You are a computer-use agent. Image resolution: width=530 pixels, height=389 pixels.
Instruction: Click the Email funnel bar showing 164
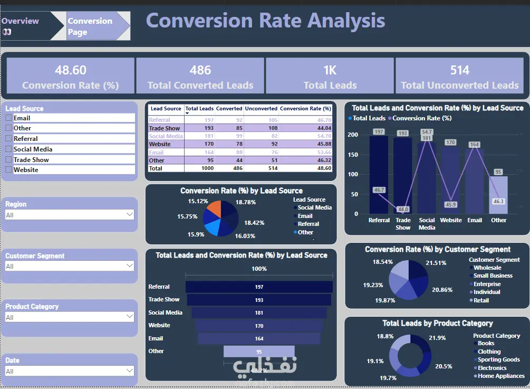[x=259, y=339]
